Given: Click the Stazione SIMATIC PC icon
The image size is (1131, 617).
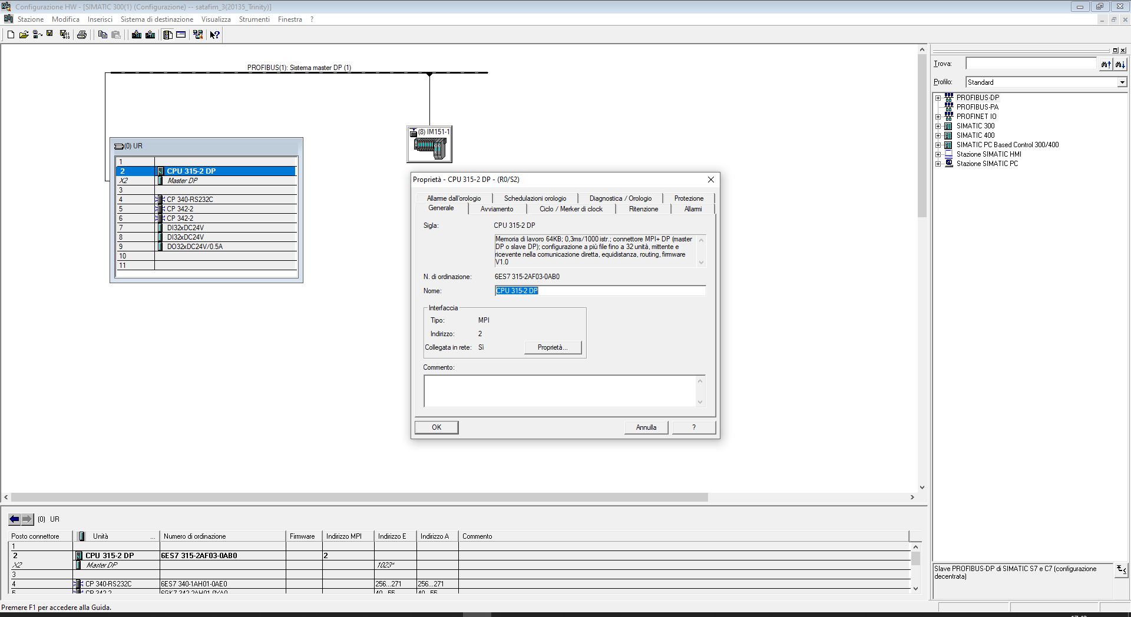Looking at the screenshot, I should [948, 164].
